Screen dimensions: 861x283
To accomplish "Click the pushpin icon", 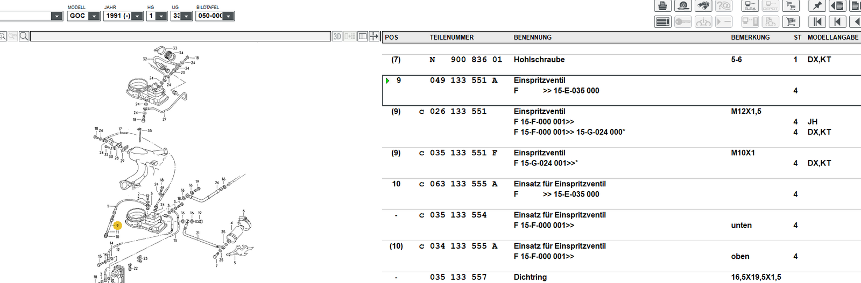I will tap(817, 6).
